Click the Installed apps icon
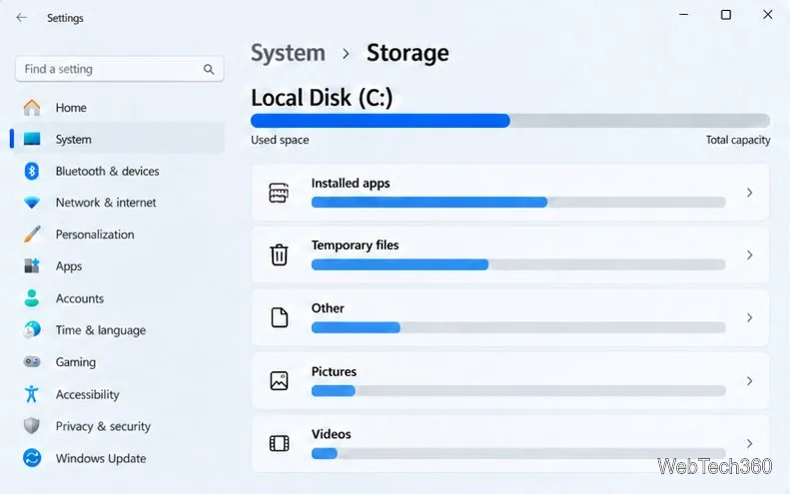This screenshot has height=494, width=790. (x=279, y=193)
